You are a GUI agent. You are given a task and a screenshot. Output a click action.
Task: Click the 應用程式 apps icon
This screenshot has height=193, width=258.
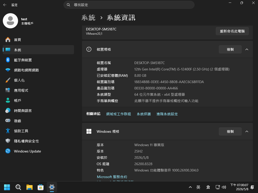8,90
